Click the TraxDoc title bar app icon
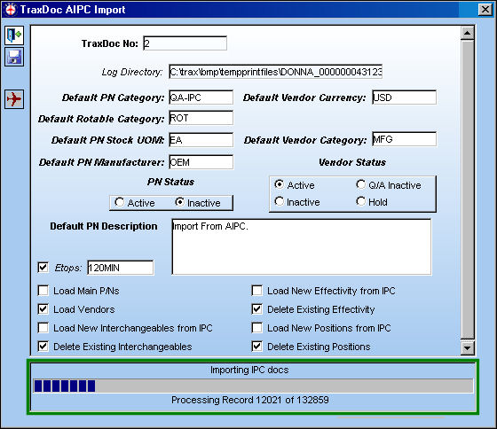This screenshot has height=429, width=497. (11, 10)
